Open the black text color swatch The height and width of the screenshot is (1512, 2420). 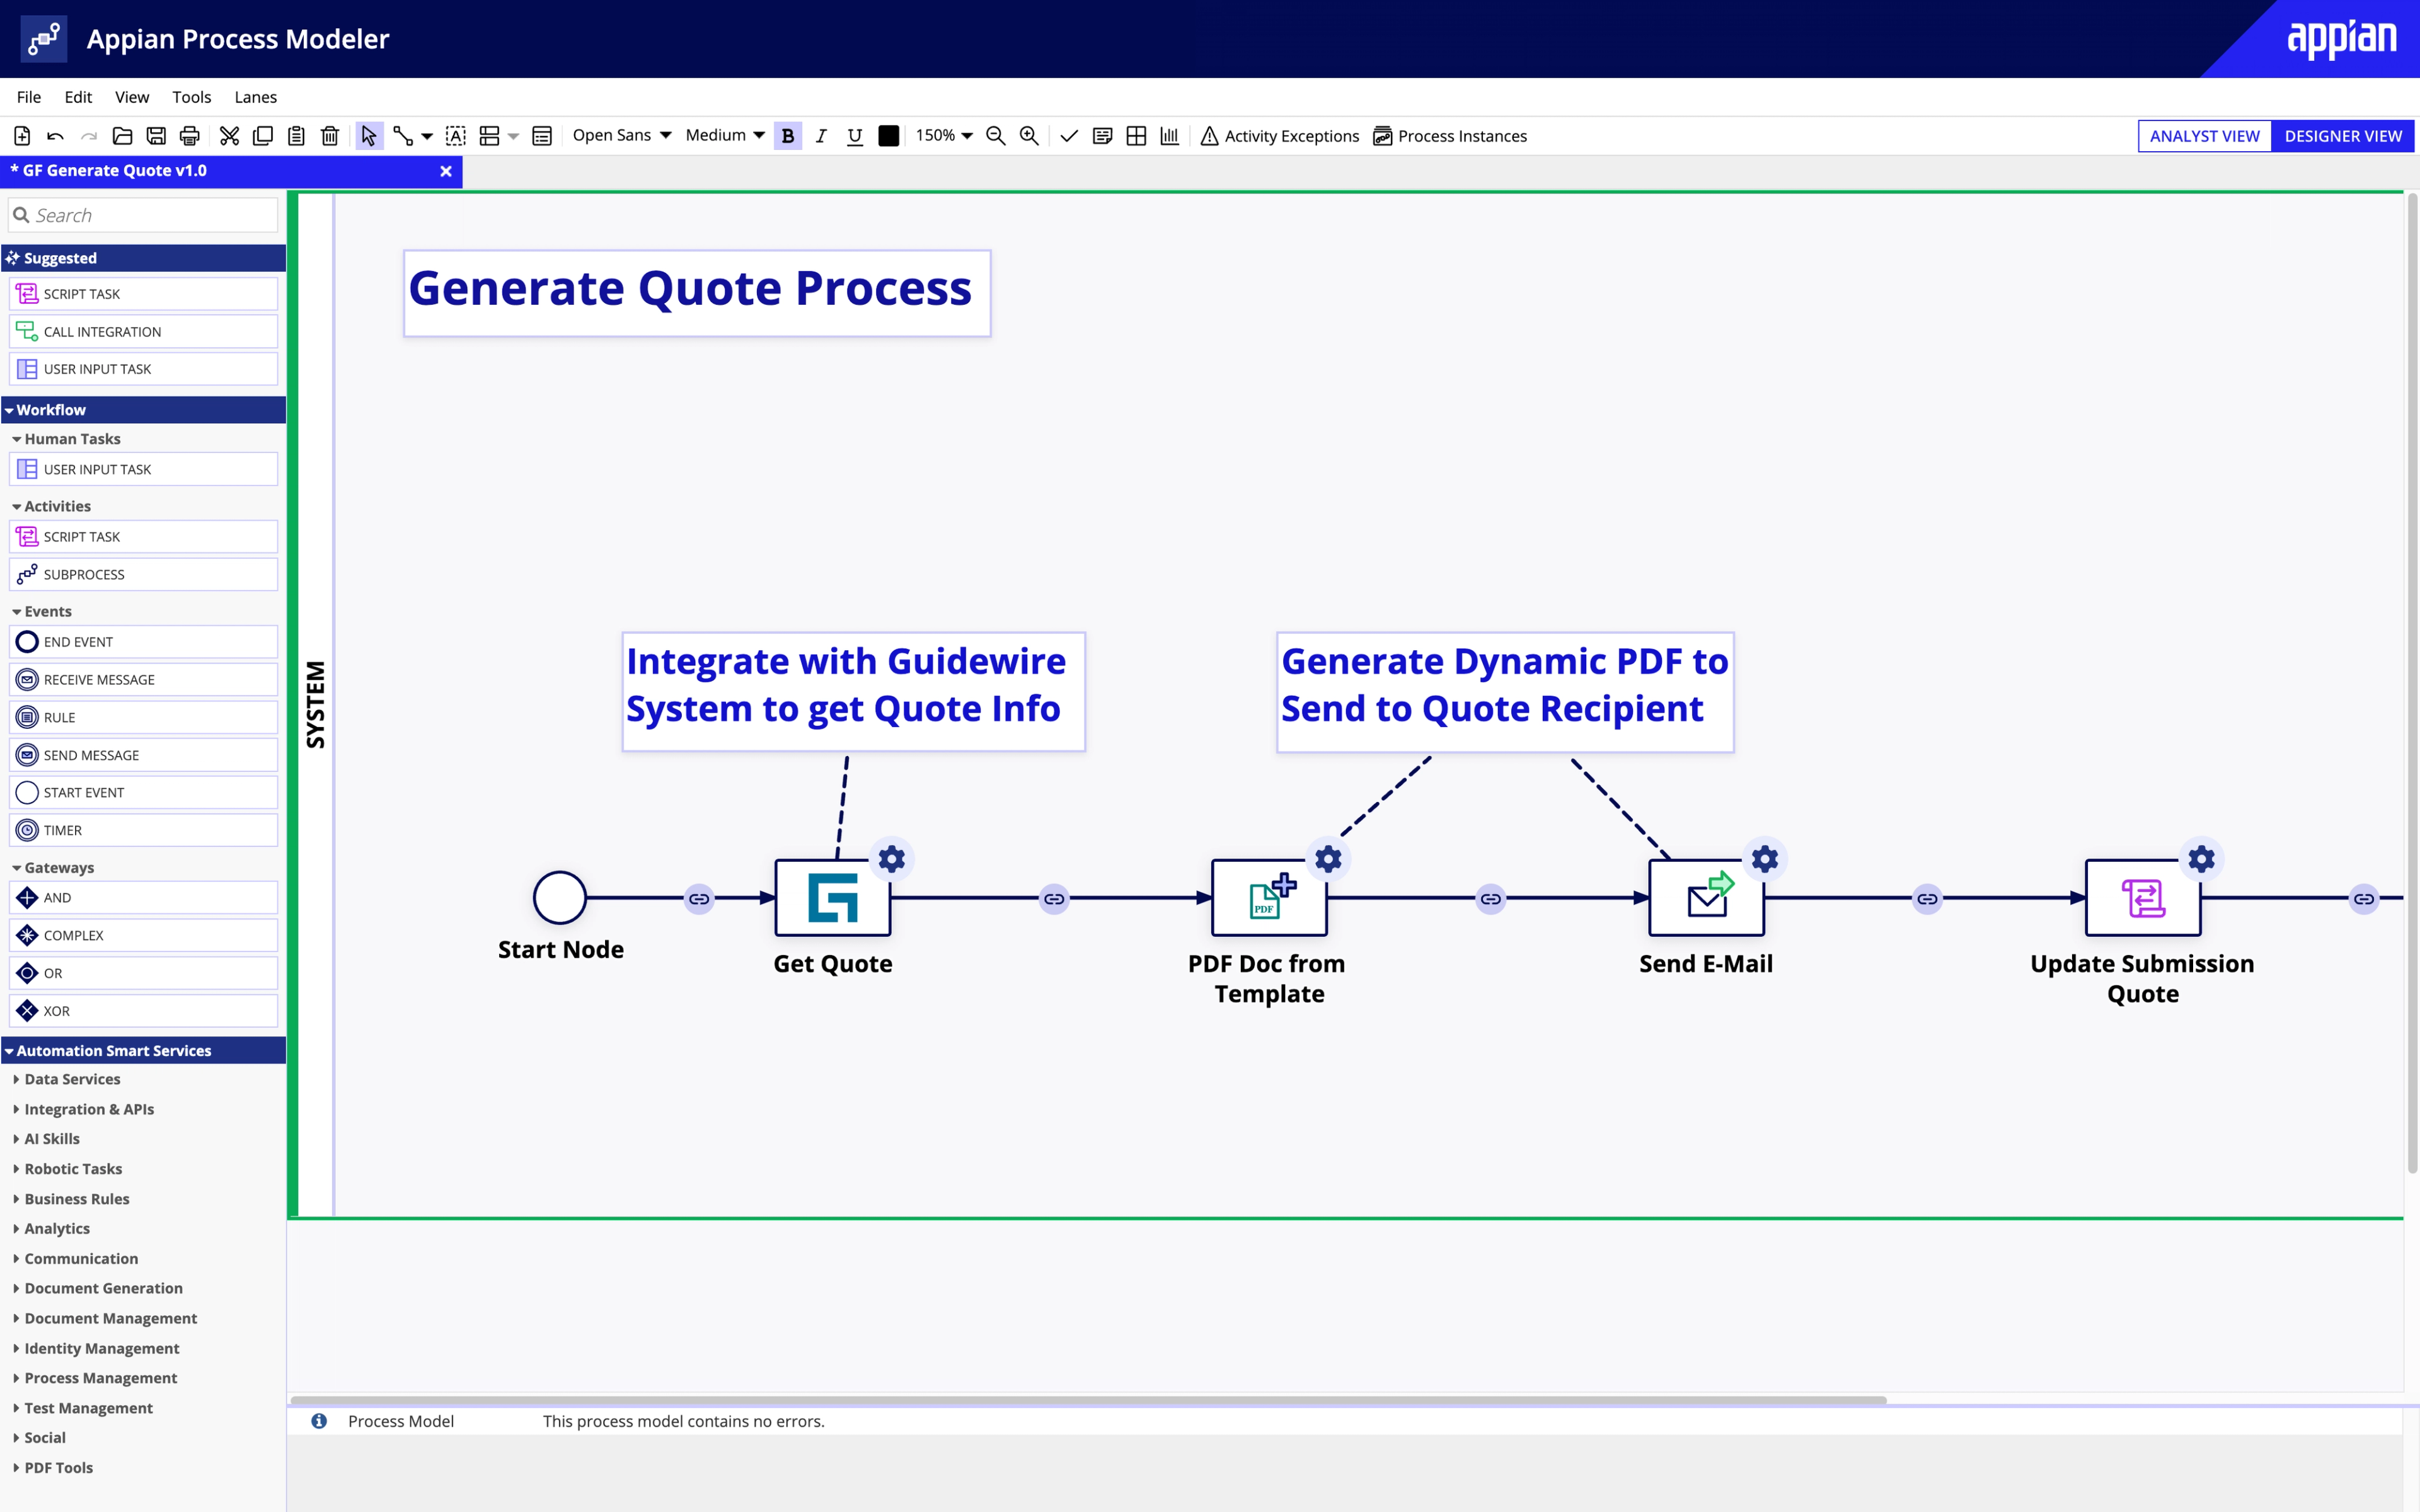[888, 136]
